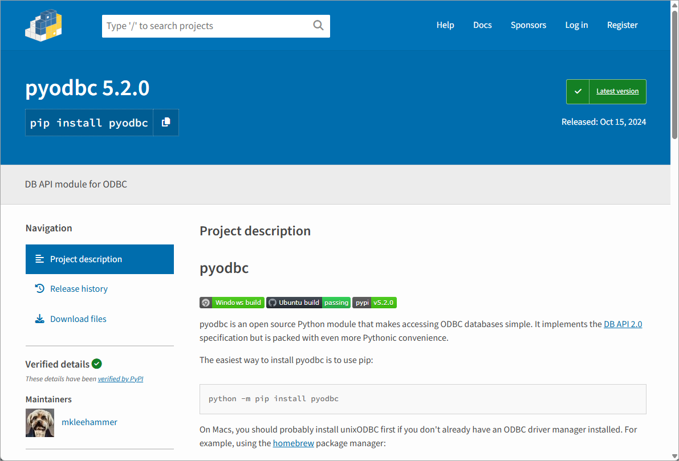Open the mkleehammer maintainer profile link
The height and width of the screenshot is (461, 679).
point(89,422)
